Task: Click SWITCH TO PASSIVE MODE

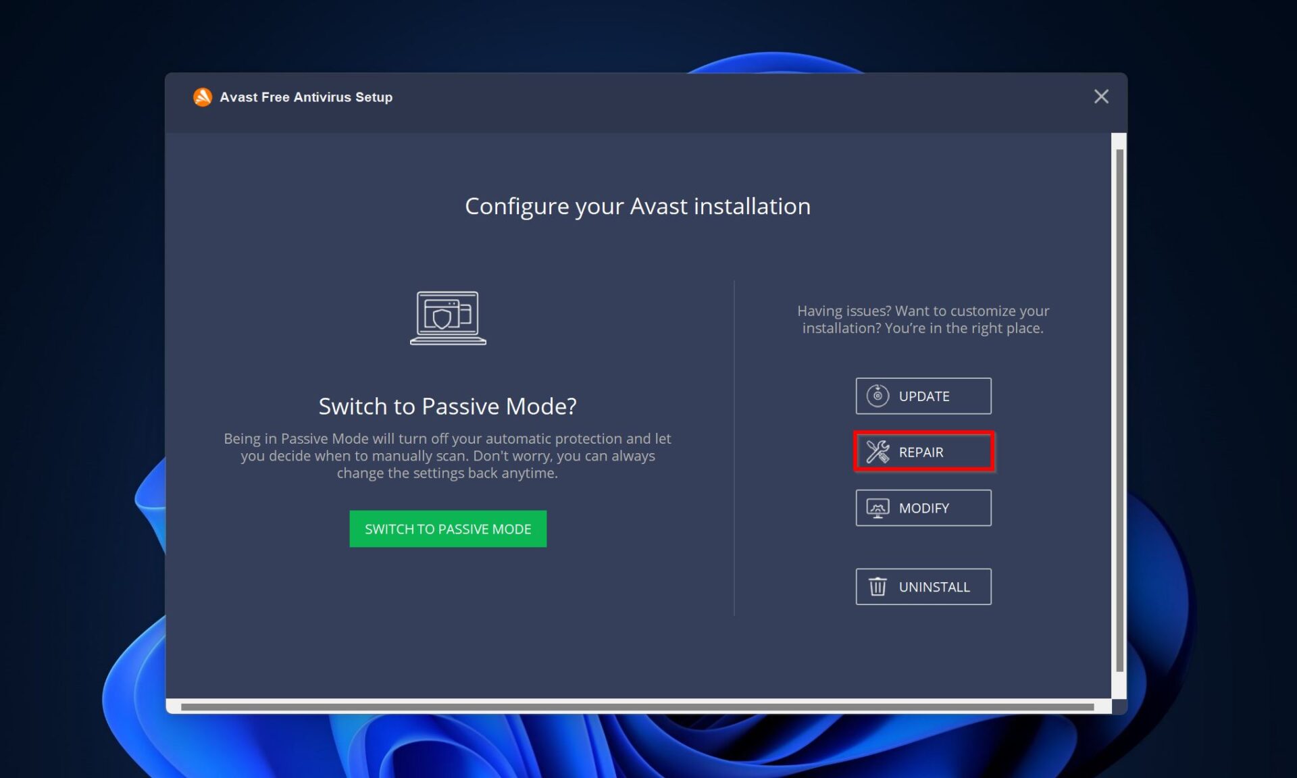Action: tap(447, 529)
